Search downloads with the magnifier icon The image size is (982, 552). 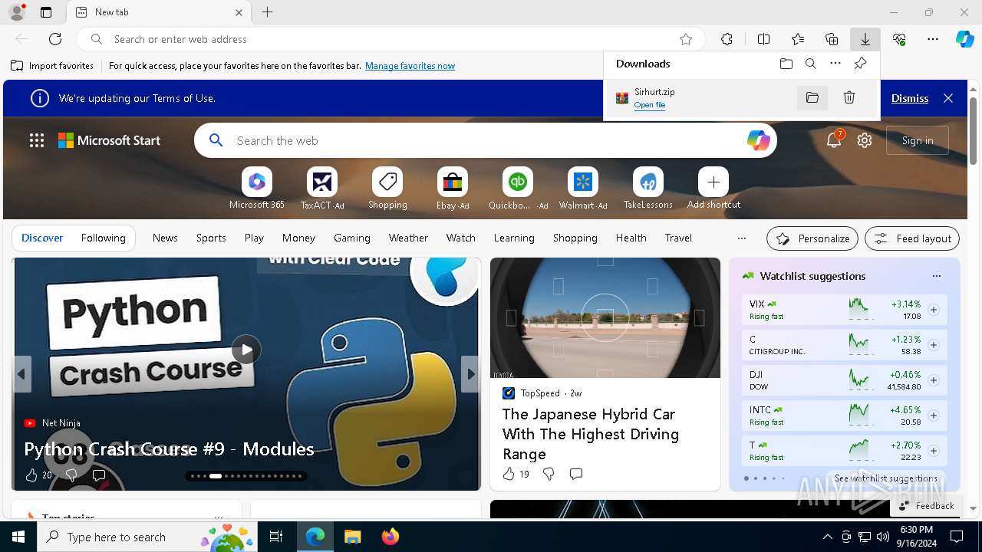click(x=811, y=64)
